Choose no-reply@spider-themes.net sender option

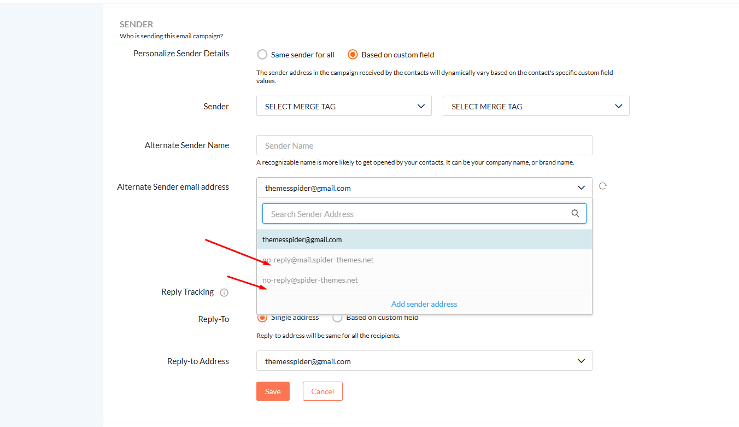(x=310, y=280)
